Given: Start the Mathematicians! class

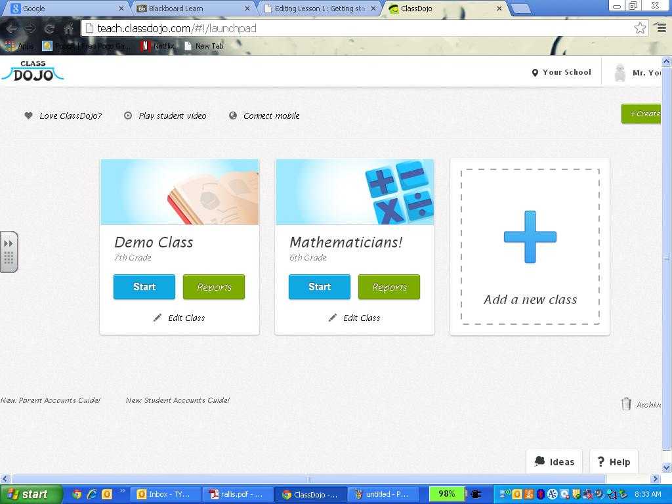Looking at the screenshot, I should [x=320, y=287].
